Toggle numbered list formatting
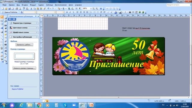Viewport: 192px width, 108px height. [x=94, y=12]
